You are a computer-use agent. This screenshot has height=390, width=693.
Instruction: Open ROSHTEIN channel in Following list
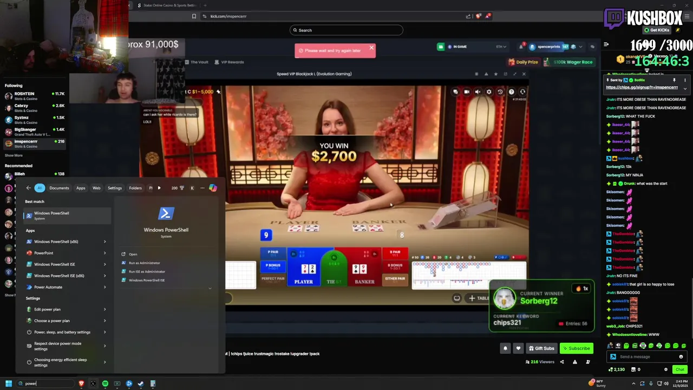(34, 96)
